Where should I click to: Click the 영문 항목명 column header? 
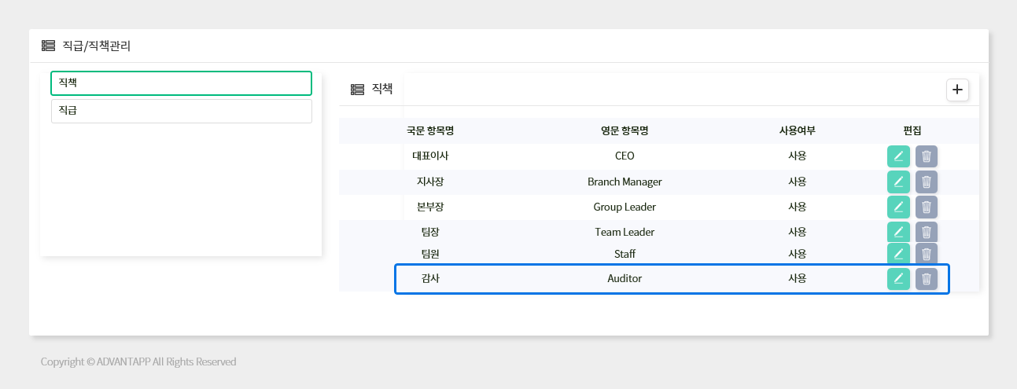tap(625, 130)
